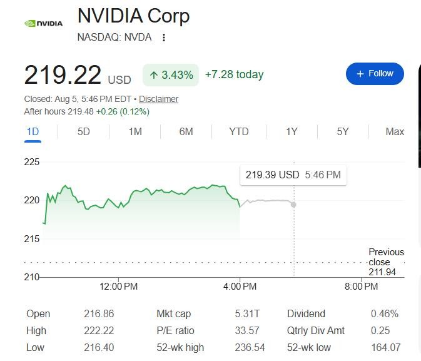Viewport: 421px width, 361px height.
Task: Click the 12:00 PM axis tick label
Action: point(118,287)
